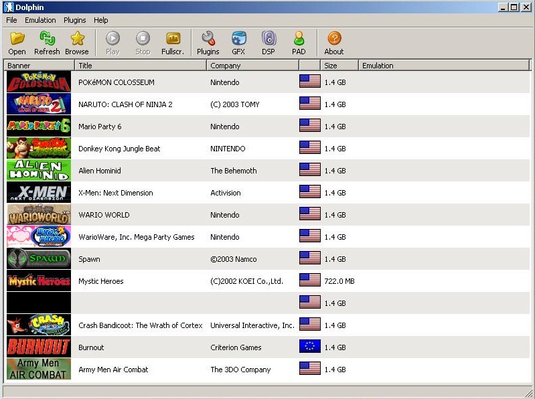
Task: Click the title NARUTO: CLASH OF NINJA 2
Action: click(125, 104)
